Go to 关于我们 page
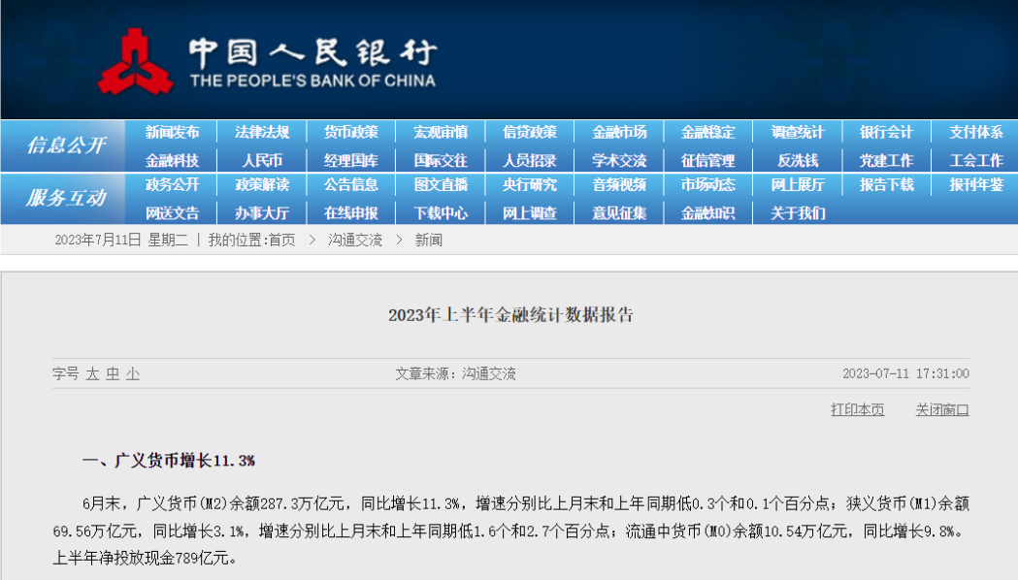Screen dimensions: 1018x580 tap(798, 212)
